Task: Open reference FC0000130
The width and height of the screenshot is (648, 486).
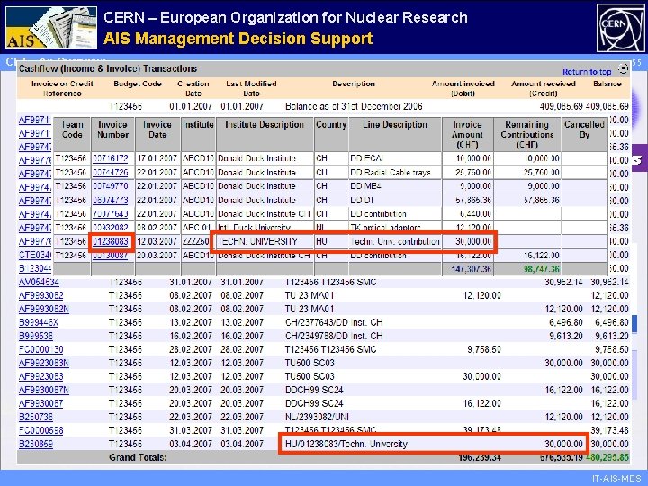Action: [40, 349]
